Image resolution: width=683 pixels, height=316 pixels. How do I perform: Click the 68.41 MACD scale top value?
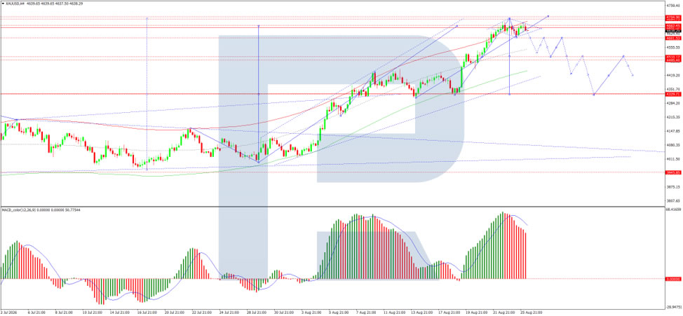(x=673, y=209)
